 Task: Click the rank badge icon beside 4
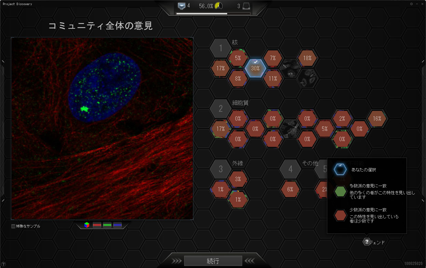[182, 6]
